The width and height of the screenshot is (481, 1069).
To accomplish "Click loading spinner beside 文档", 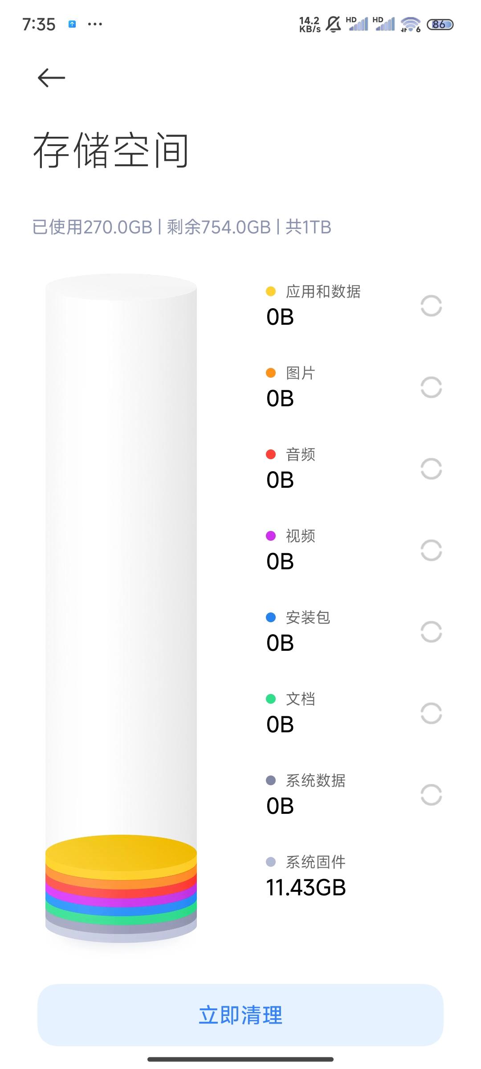I will [x=431, y=714].
